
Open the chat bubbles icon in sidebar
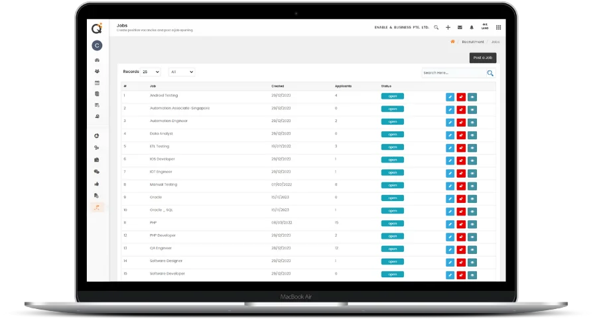click(97, 172)
